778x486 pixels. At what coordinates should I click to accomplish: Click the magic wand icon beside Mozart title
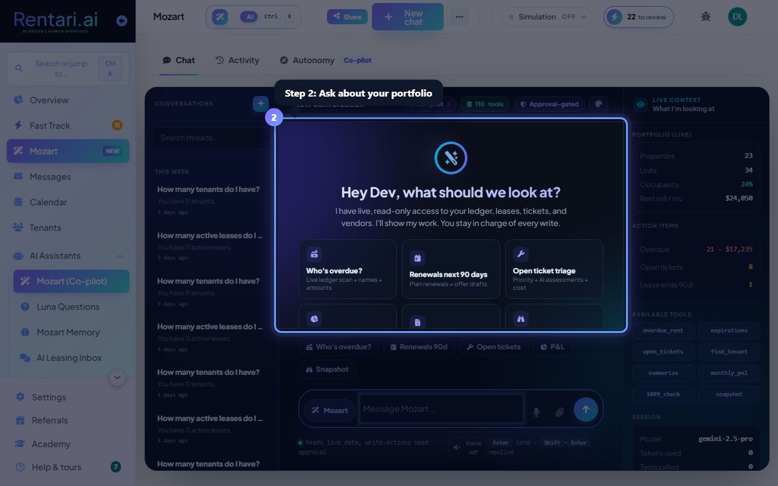[x=220, y=17]
